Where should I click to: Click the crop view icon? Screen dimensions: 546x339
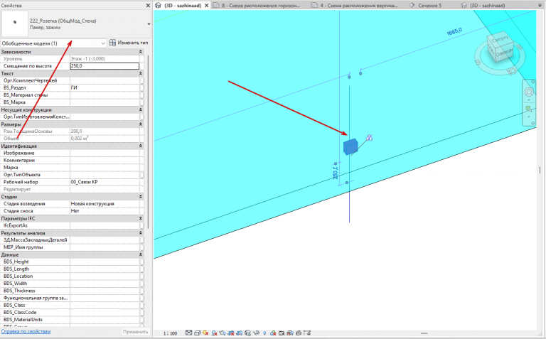click(231, 333)
